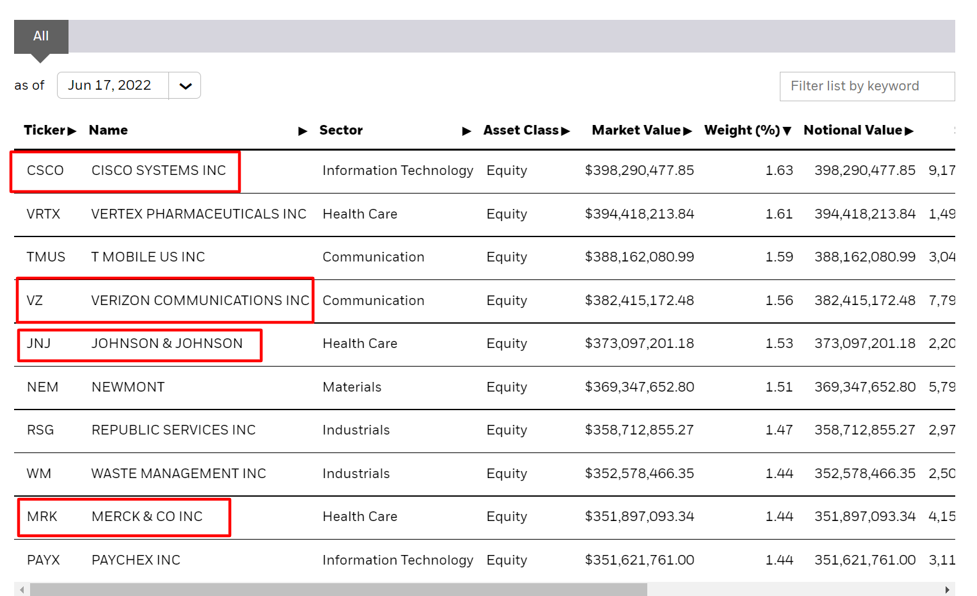The width and height of the screenshot is (977, 596).
Task: Select the RSG ticker cell
Action: point(40,430)
